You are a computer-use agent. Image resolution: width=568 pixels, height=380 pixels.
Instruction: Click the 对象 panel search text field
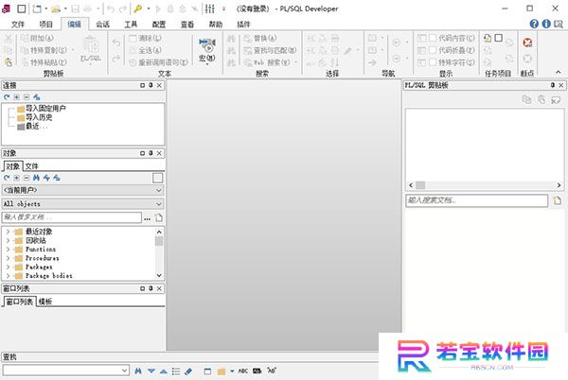click(72, 217)
